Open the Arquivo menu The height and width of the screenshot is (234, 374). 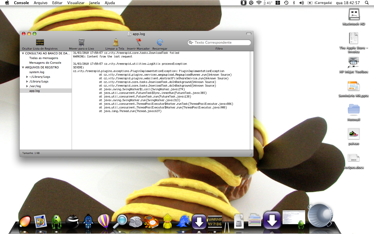coord(41,3)
